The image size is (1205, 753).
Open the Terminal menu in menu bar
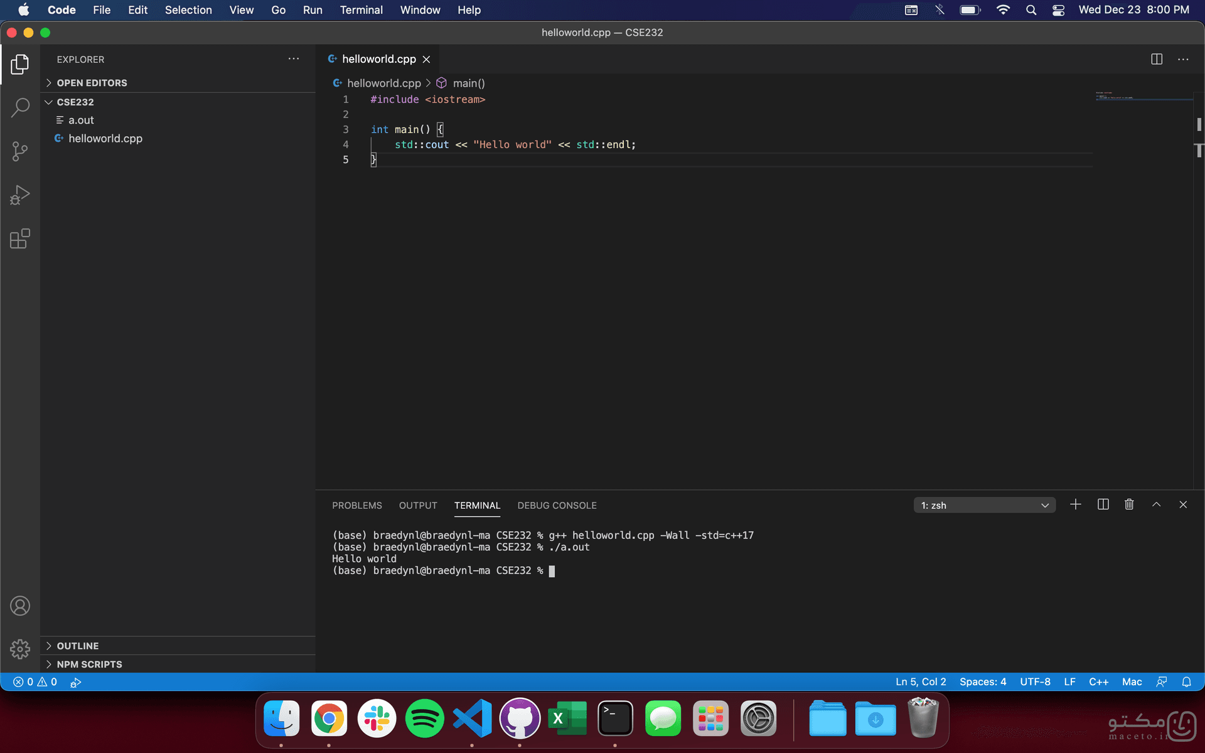tap(361, 10)
